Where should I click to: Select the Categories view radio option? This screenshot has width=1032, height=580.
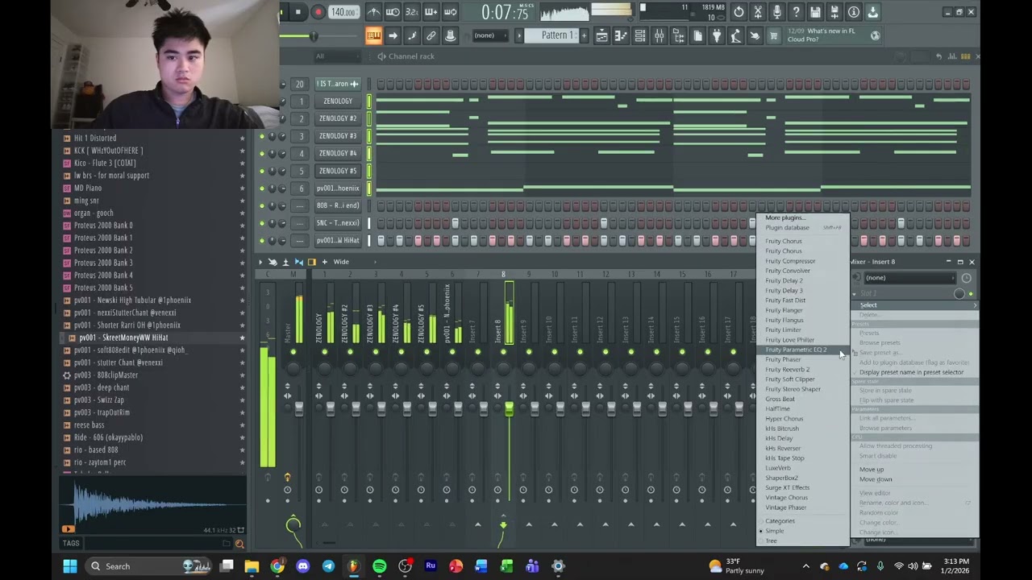tap(780, 521)
